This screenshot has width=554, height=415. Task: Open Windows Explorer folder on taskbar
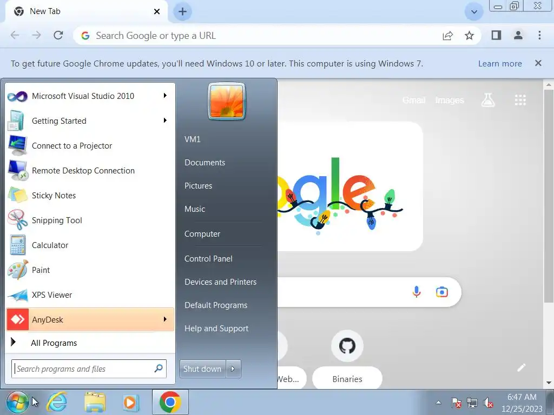(95, 402)
